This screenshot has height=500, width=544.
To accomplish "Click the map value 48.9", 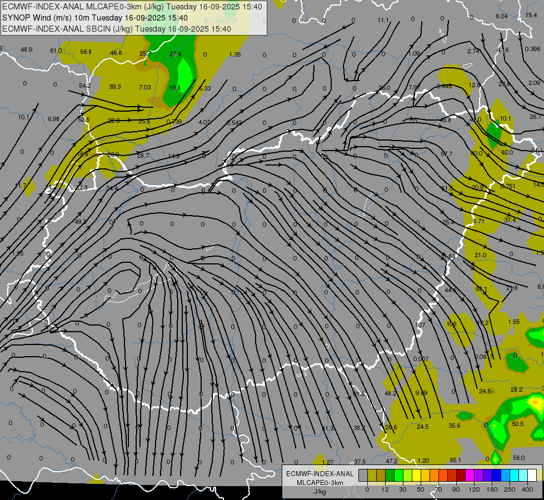I will (26, 49).
